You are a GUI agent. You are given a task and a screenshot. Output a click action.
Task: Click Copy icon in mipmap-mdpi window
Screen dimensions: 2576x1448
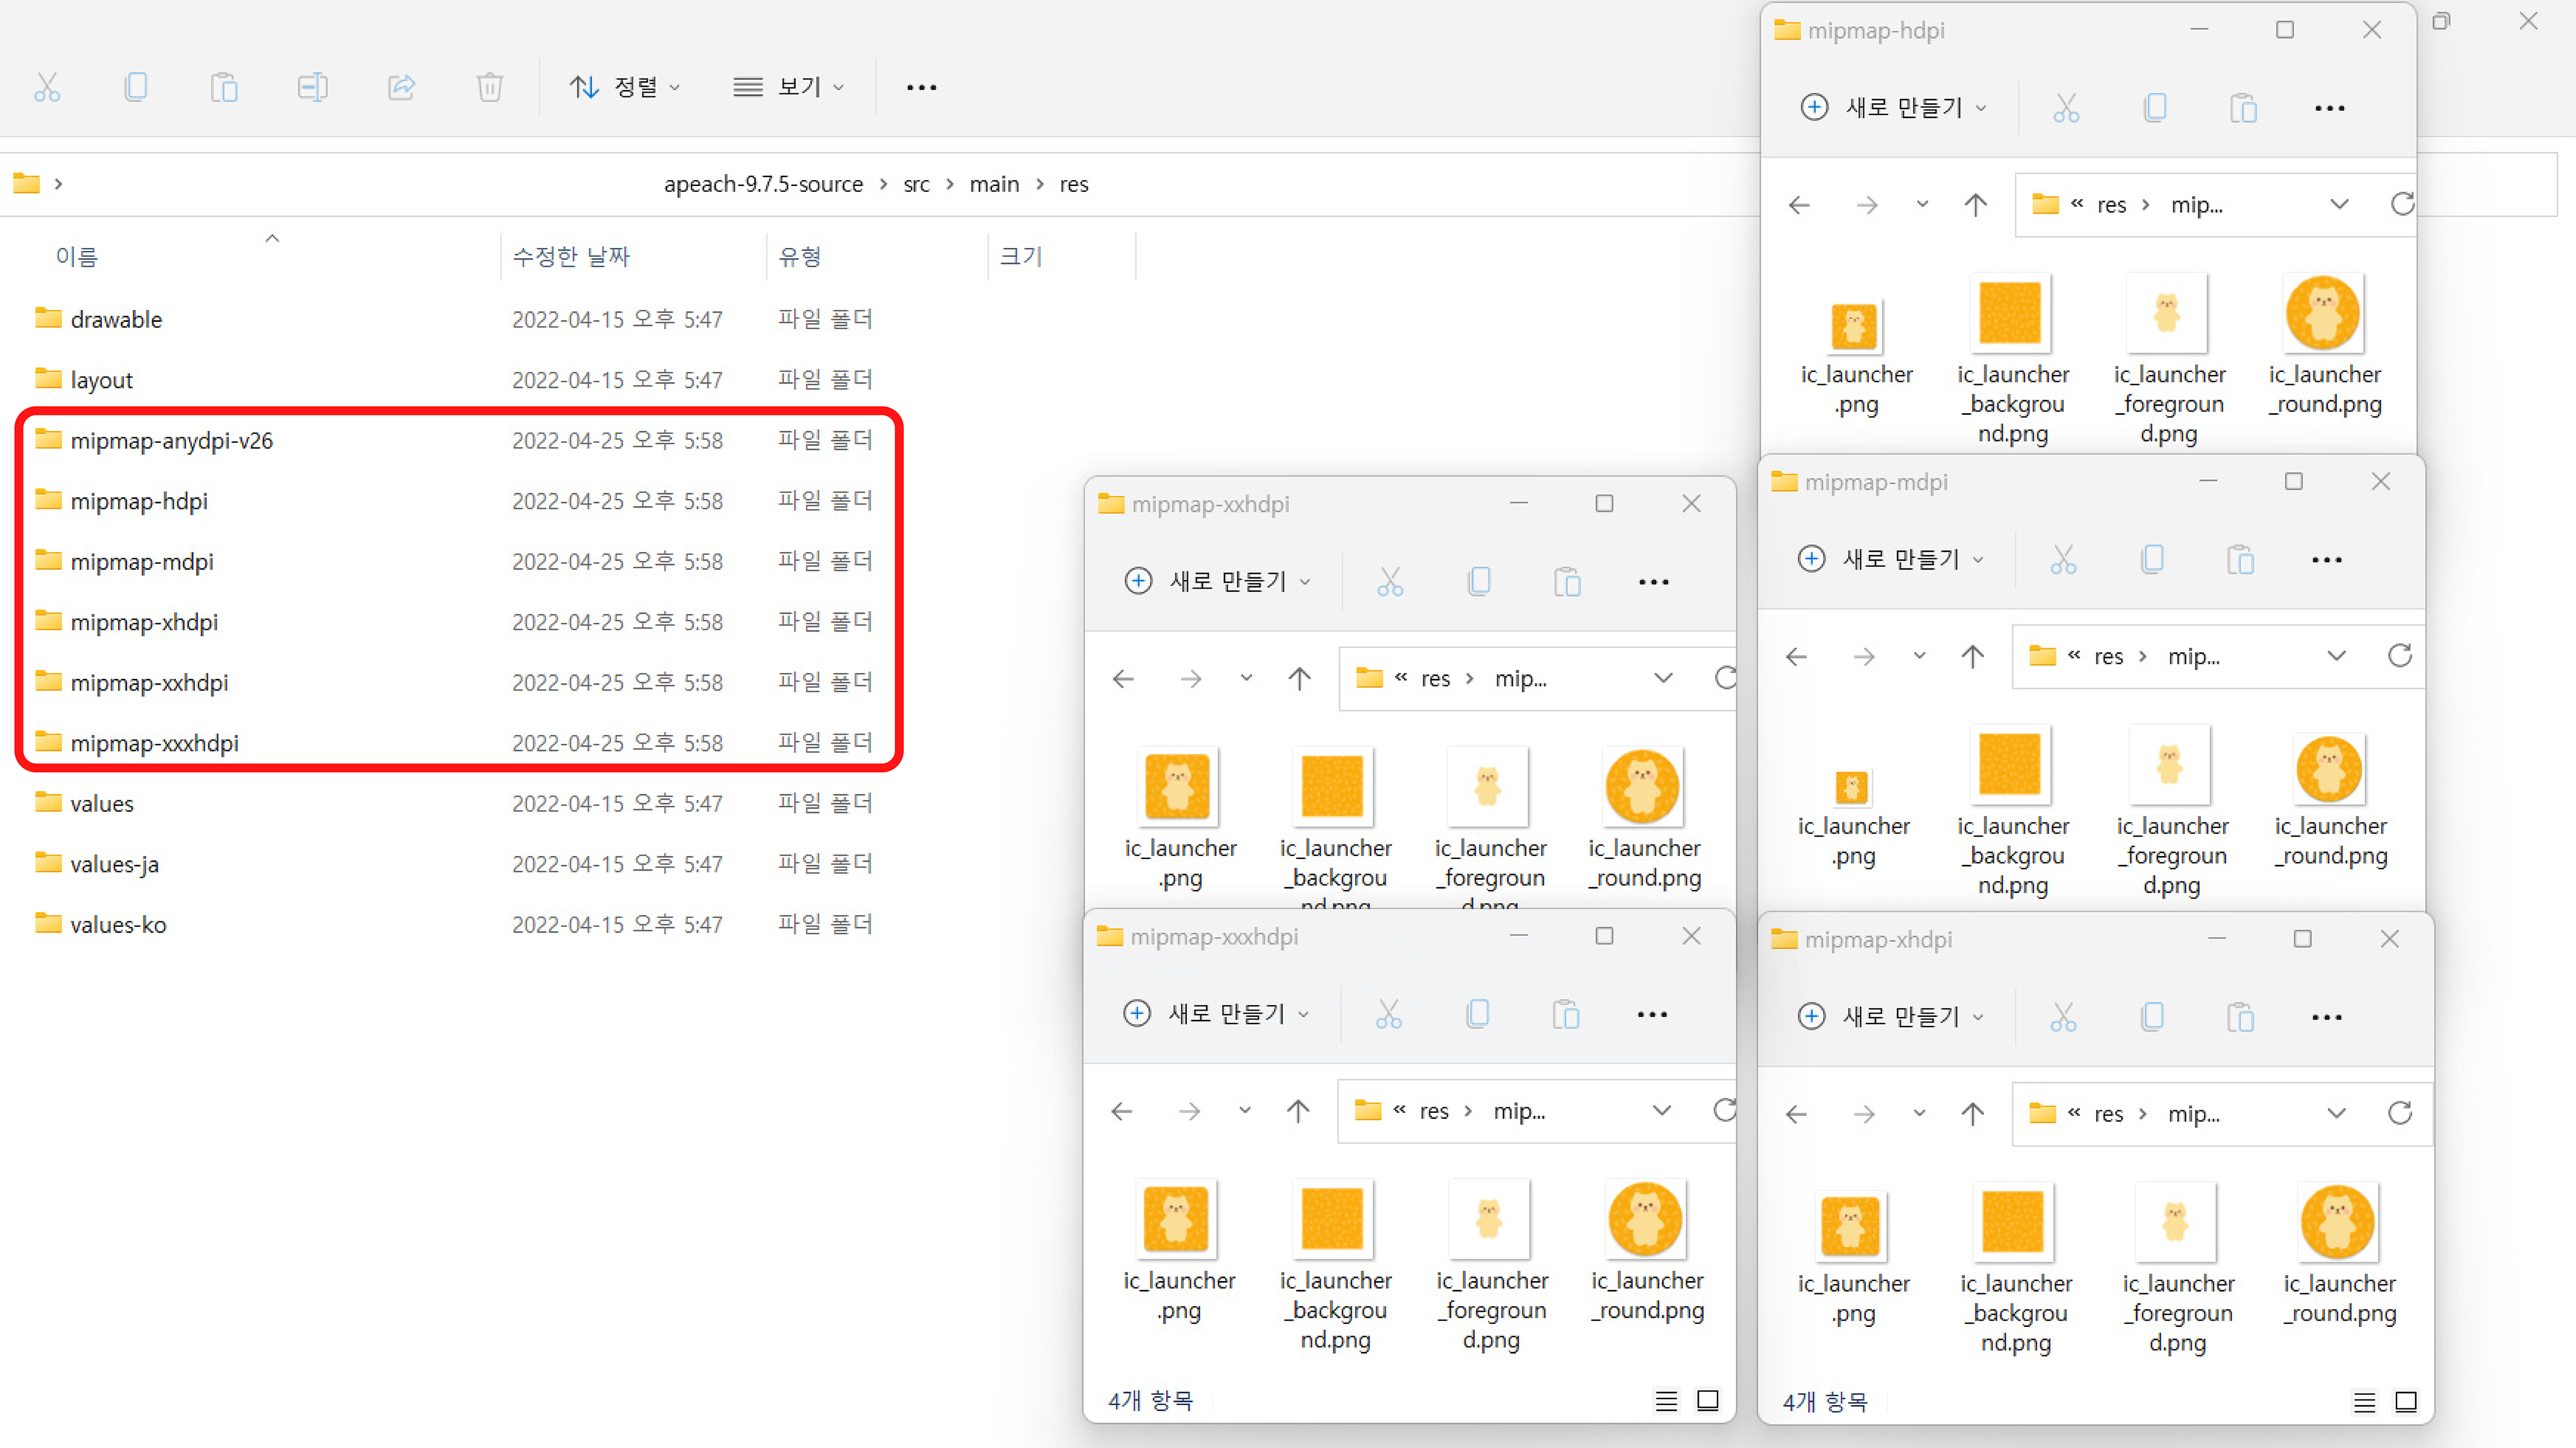coord(2152,559)
